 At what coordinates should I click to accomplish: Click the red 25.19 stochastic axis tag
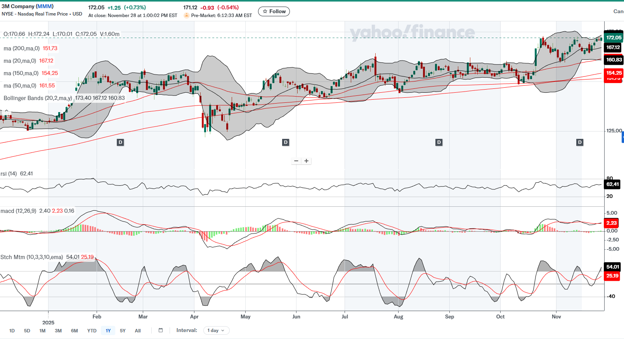pos(612,276)
